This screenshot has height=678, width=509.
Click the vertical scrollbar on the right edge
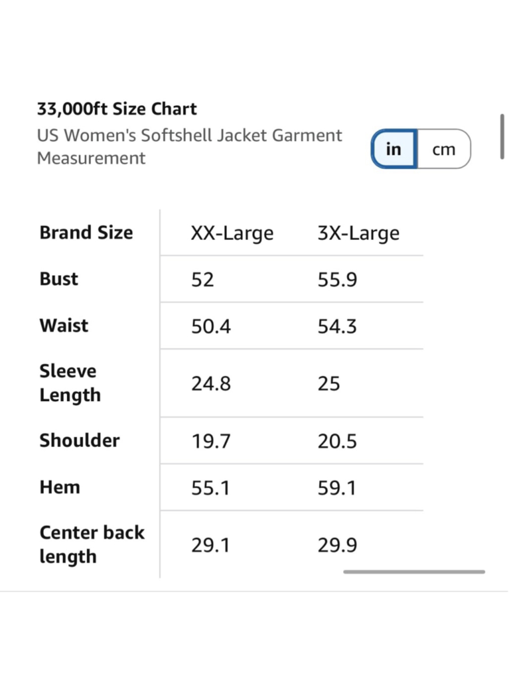point(502,137)
